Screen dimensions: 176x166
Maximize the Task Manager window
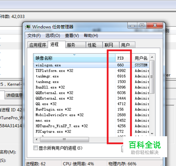tap(142, 25)
